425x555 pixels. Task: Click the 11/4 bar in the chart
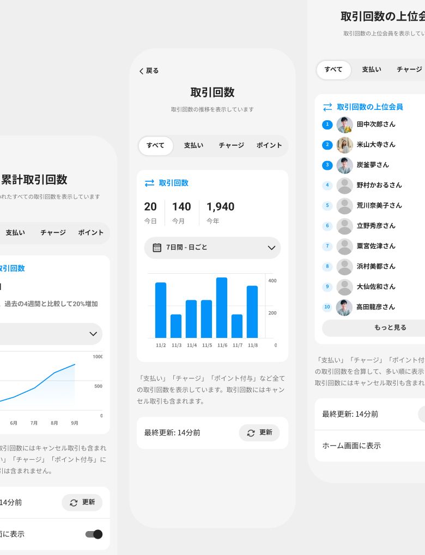[x=191, y=319]
